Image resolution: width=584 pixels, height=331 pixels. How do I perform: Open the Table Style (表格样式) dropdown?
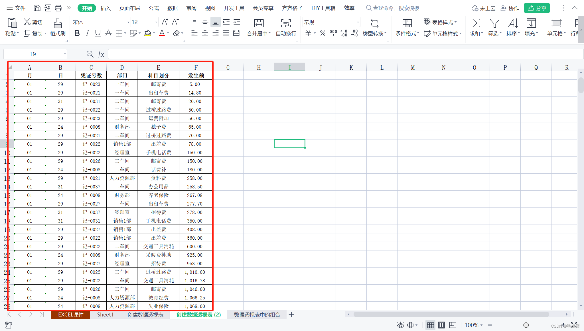tap(440, 22)
